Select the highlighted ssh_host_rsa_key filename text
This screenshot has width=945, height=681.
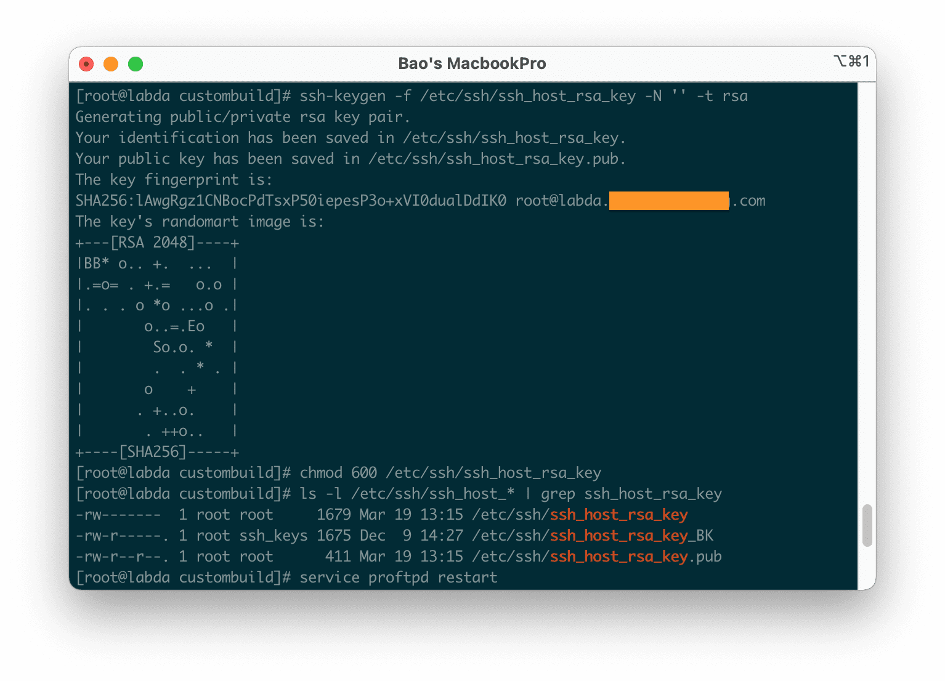point(619,514)
